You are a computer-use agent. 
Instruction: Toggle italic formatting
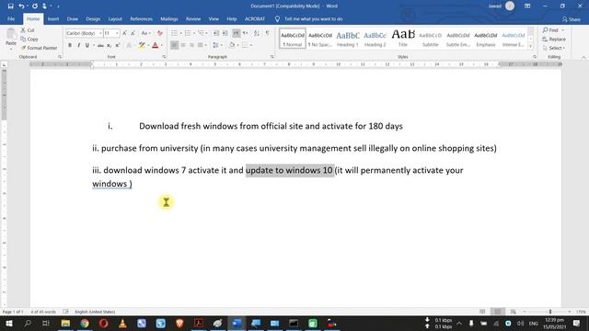[78, 45]
